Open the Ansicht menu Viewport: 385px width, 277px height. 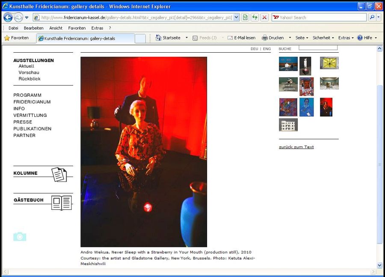click(x=56, y=28)
